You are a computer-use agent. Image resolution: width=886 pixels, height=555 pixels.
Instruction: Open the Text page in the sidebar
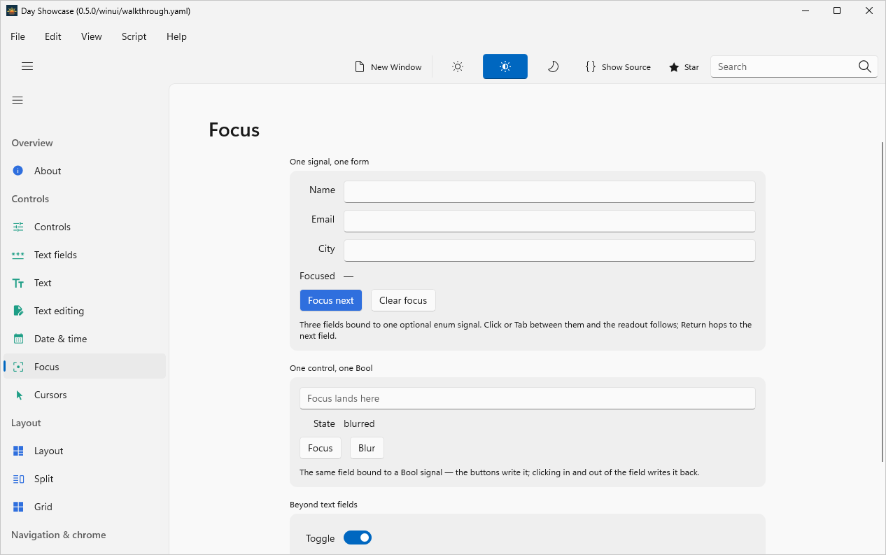pyautogui.click(x=85, y=283)
